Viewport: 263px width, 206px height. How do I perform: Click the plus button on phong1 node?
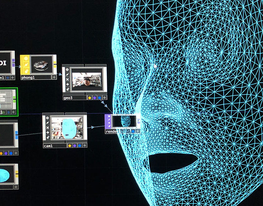[x=54, y=77]
